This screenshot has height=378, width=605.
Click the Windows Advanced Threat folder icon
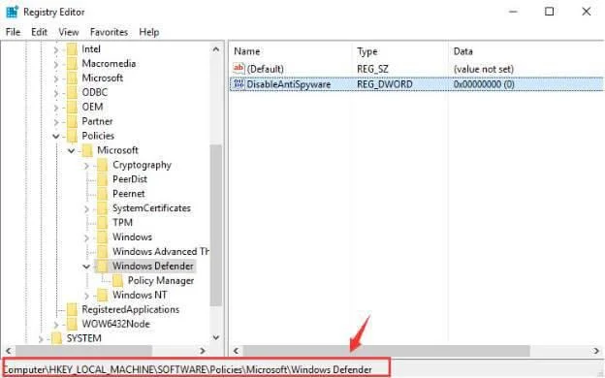(102, 251)
